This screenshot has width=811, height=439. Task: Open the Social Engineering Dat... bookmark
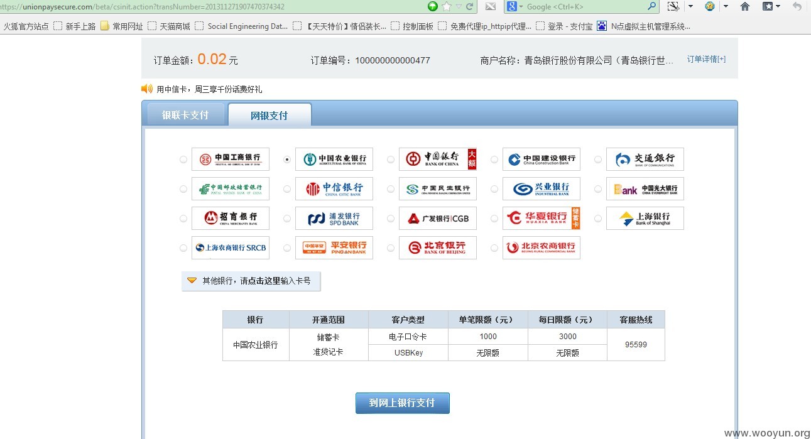[241, 26]
